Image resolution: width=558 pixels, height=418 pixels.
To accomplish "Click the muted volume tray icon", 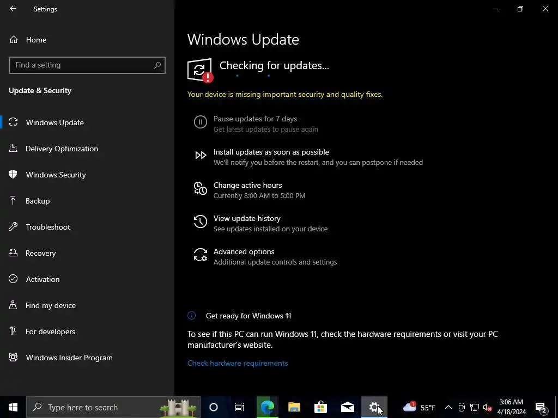I will (x=488, y=407).
